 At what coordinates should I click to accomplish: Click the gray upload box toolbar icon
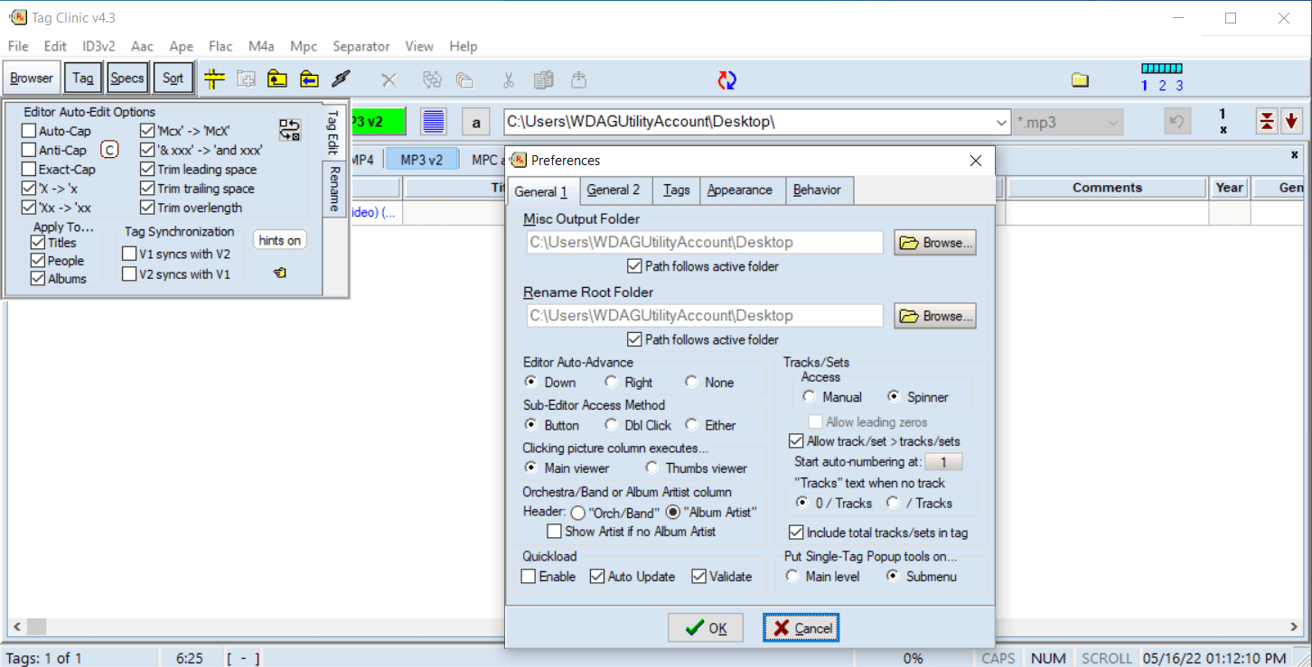click(x=578, y=79)
